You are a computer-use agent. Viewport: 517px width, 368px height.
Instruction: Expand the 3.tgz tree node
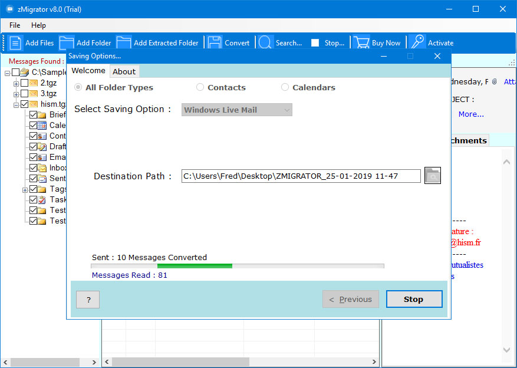coord(16,94)
